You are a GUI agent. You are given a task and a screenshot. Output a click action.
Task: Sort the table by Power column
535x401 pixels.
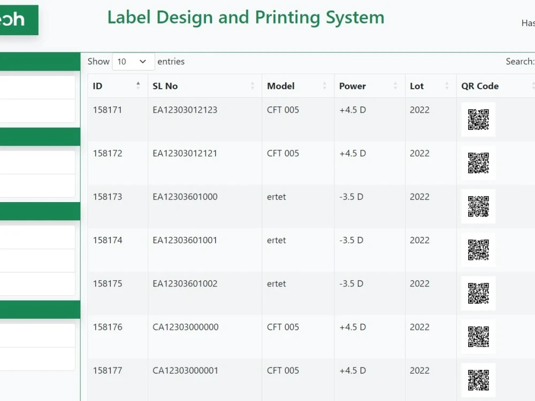(370, 86)
